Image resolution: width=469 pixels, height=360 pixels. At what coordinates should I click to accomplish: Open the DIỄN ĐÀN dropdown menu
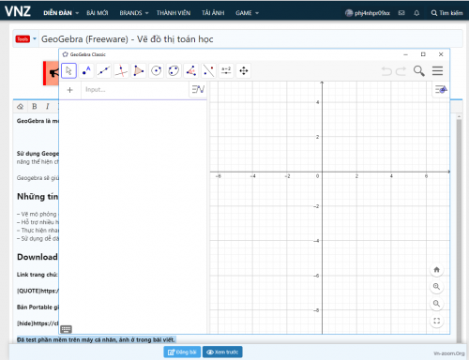click(61, 13)
